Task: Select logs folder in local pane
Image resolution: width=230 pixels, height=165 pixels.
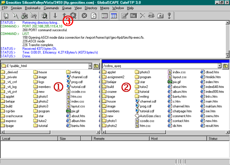Action: 39,82
